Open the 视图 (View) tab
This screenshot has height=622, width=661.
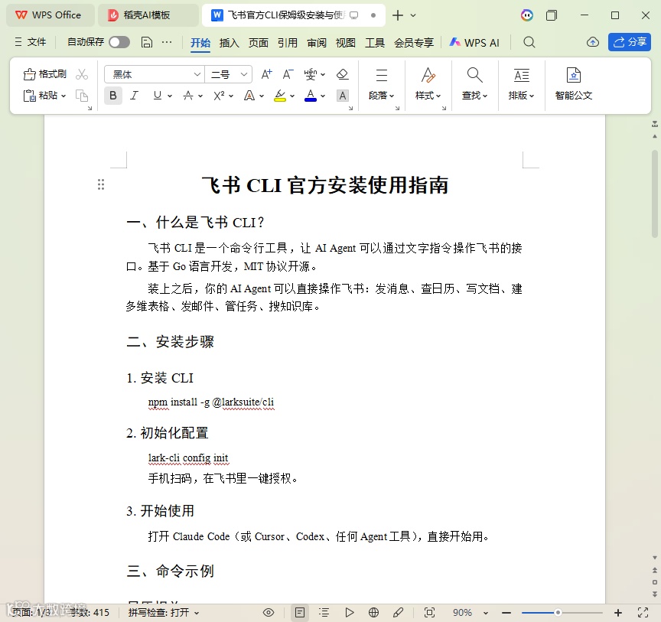346,43
